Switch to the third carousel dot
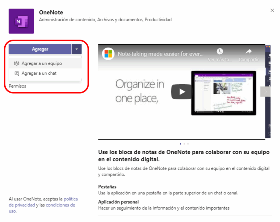Viewport: 280px width, 222px height. coord(188,143)
